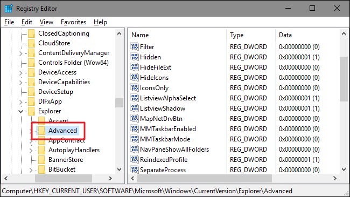Image resolution: width=350 pixels, height=197 pixels.
Task: Expand the DIFxApp key
Action: tap(21, 102)
